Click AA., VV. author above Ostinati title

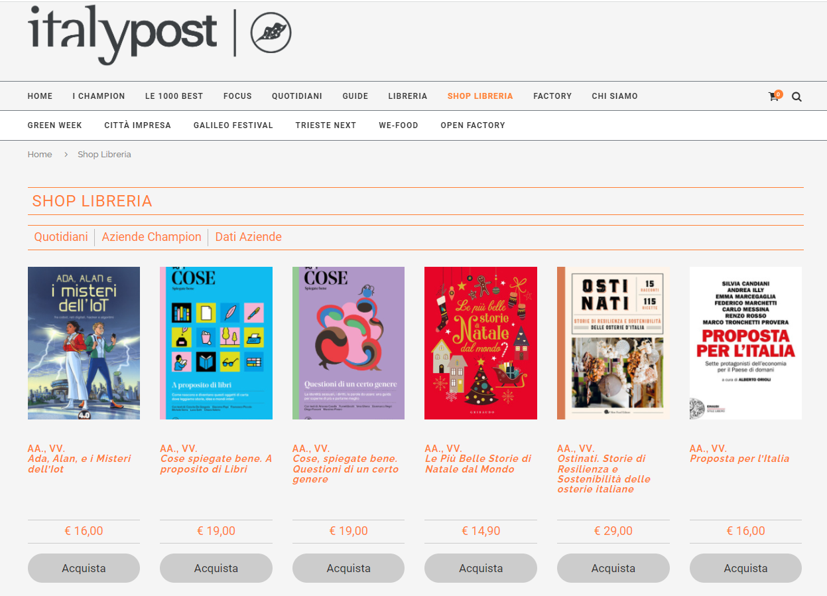[576, 449]
